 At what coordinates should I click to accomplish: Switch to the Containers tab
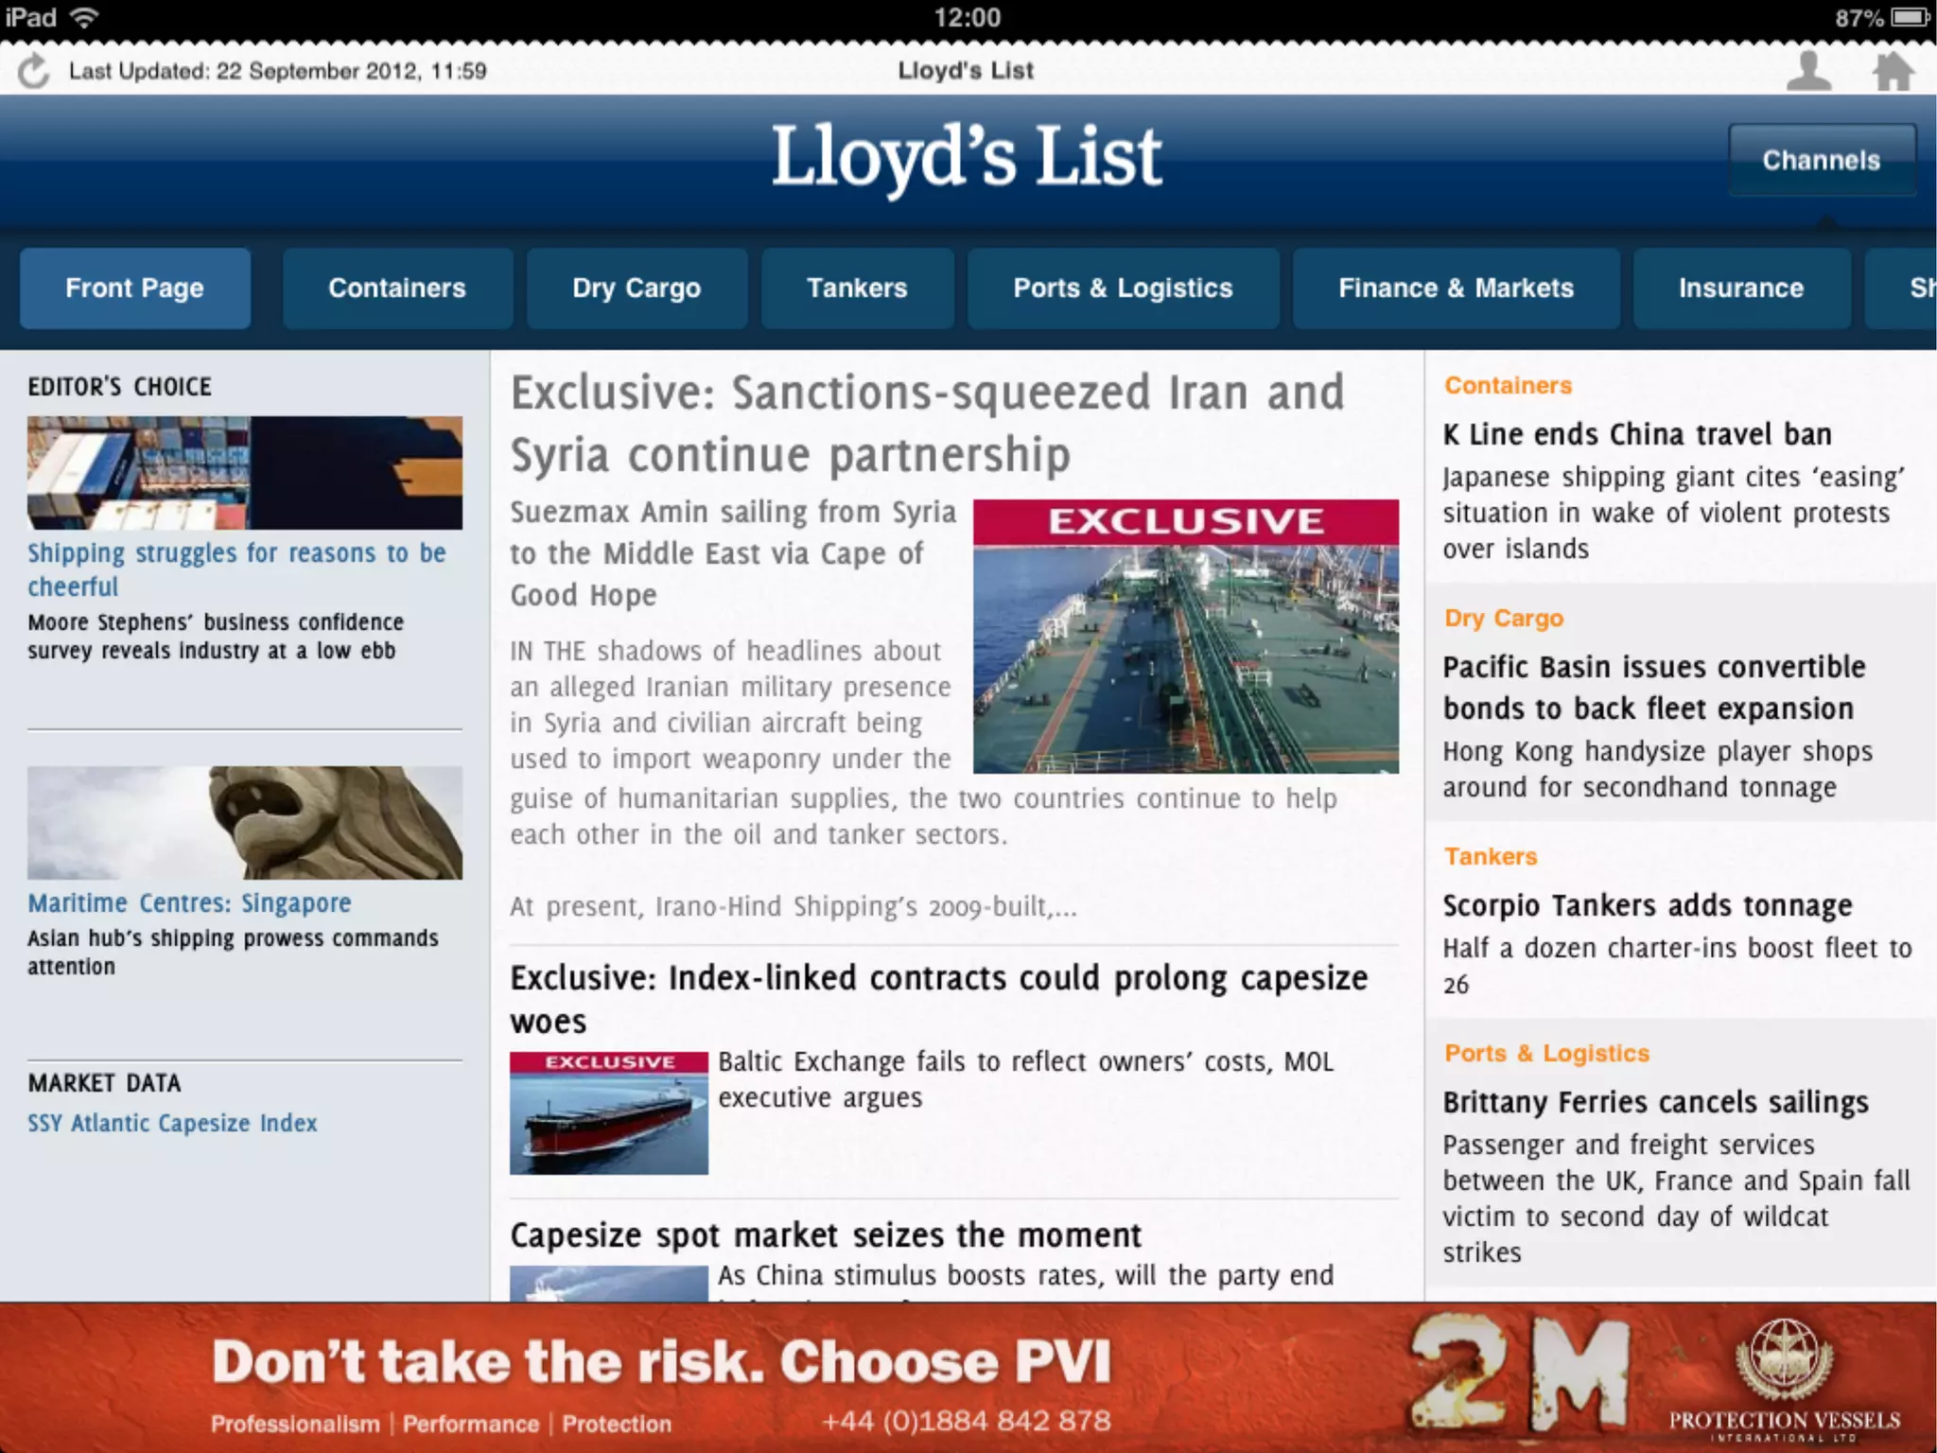coord(396,288)
